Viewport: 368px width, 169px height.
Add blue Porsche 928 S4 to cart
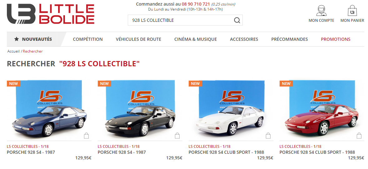click(86, 136)
